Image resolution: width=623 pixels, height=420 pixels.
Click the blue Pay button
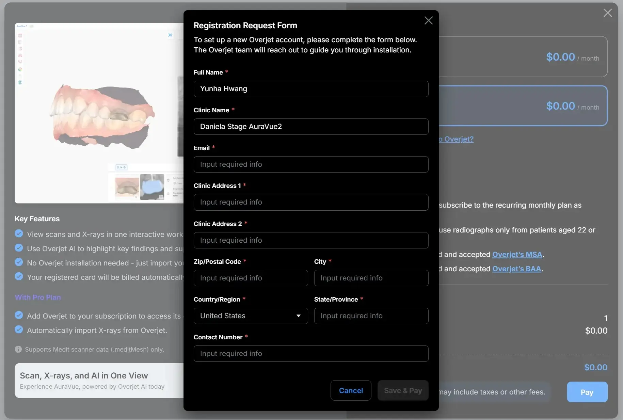[x=587, y=392]
